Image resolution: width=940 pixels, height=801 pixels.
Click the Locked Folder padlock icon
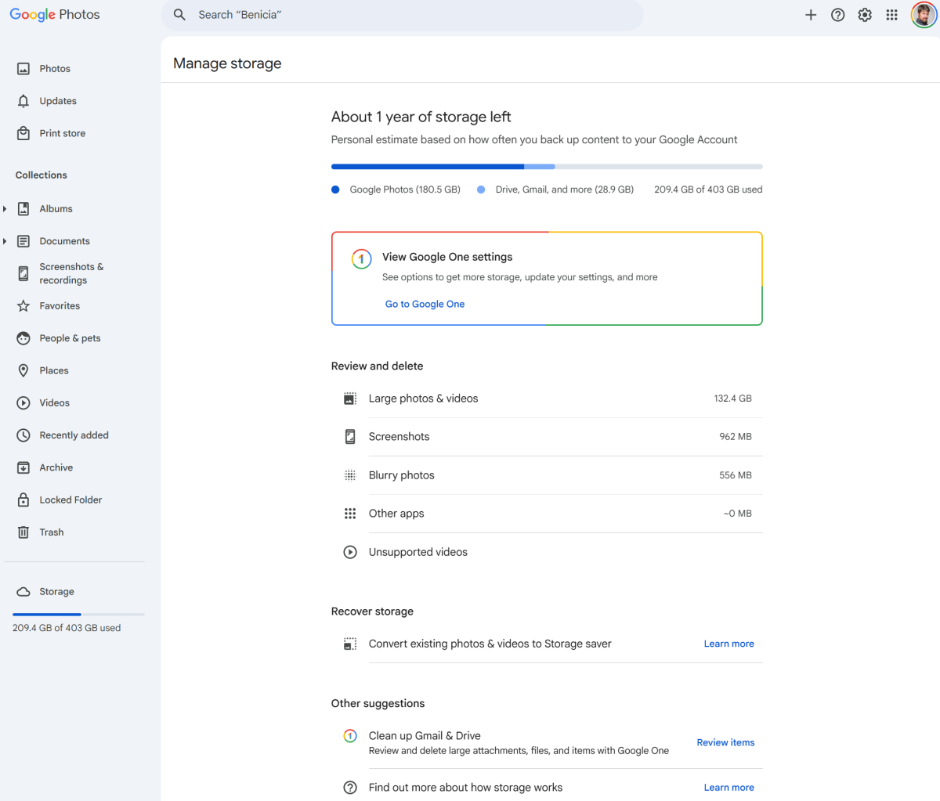click(23, 500)
